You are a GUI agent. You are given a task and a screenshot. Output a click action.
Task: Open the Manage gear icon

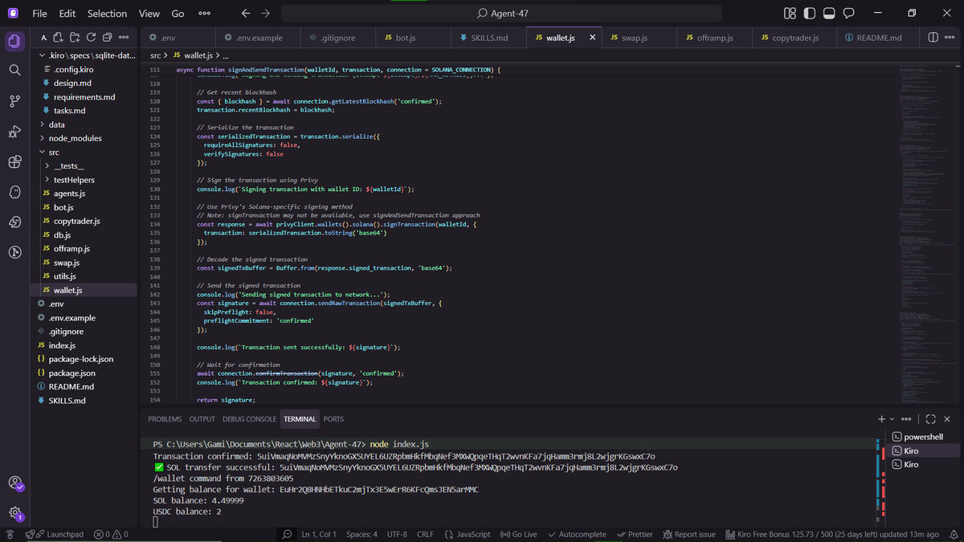14,512
